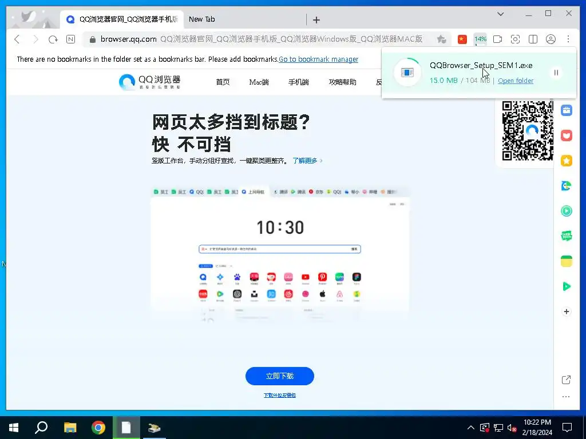The height and width of the screenshot is (439, 586).
Task: Open the yellow star favorites sidebar icon
Action: 566,161
